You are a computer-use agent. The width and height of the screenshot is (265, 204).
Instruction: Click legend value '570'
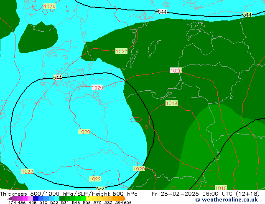pyautogui.click(x=97, y=202)
